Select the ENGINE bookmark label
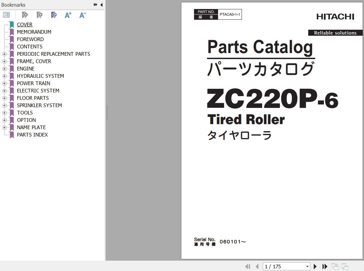364x271 pixels. [x=25, y=69]
